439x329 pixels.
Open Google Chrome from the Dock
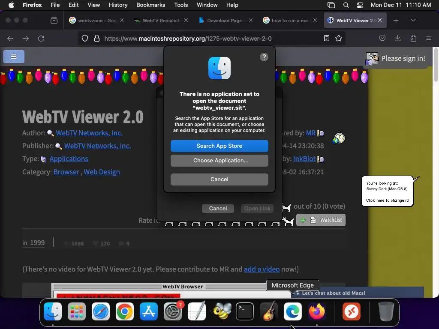click(x=125, y=311)
